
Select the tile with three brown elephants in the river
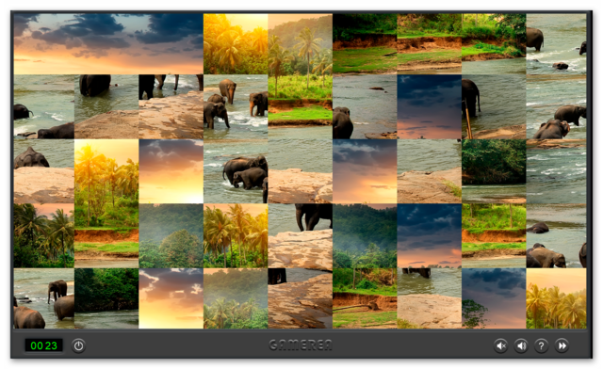[x=236, y=106]
